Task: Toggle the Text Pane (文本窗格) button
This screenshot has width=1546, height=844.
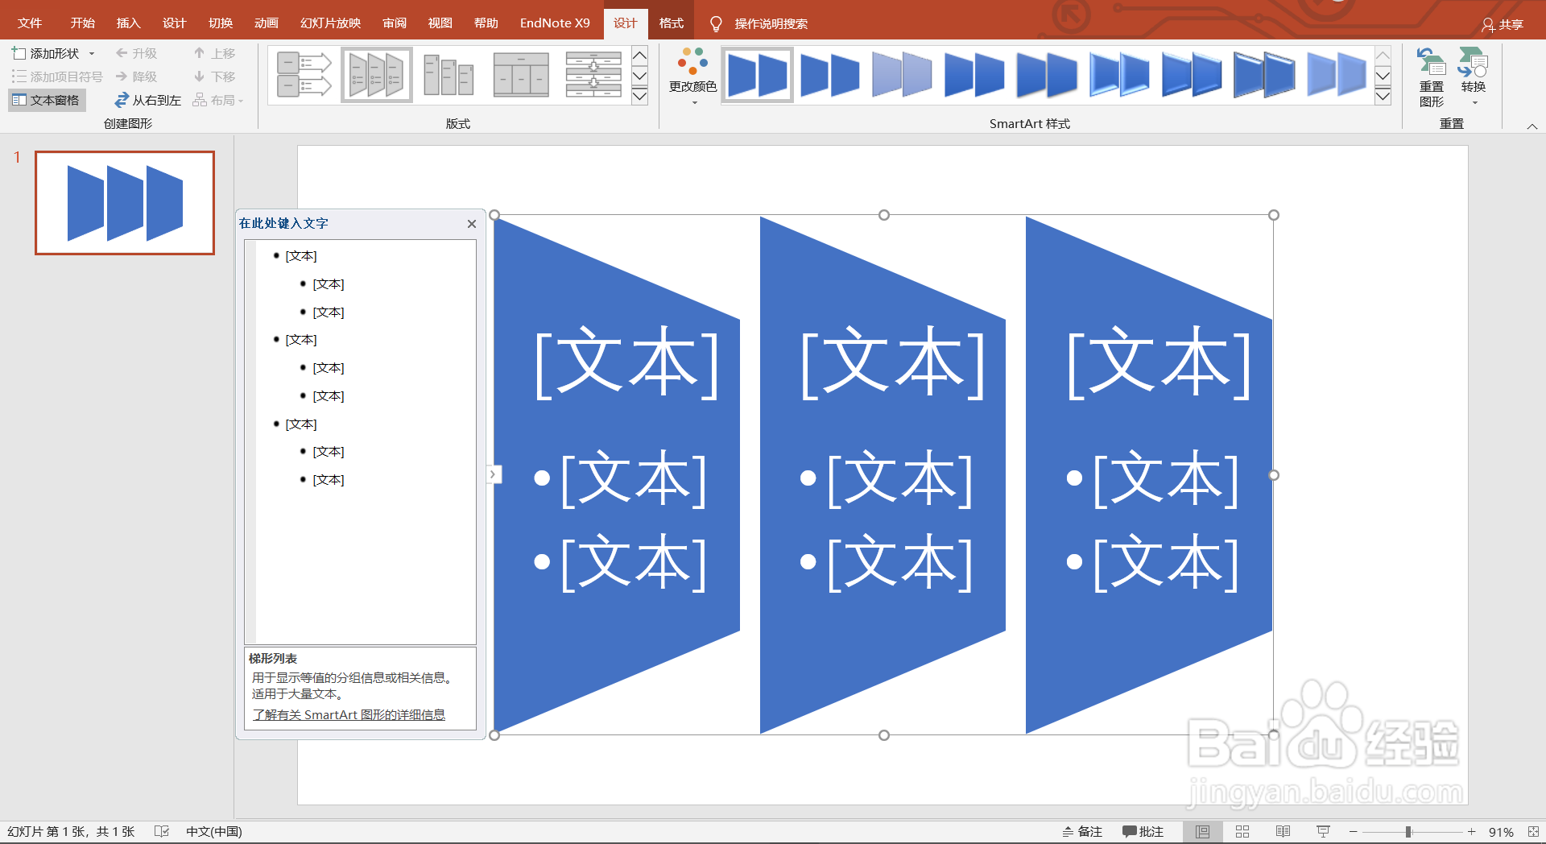Action: (x=47, y=100)
